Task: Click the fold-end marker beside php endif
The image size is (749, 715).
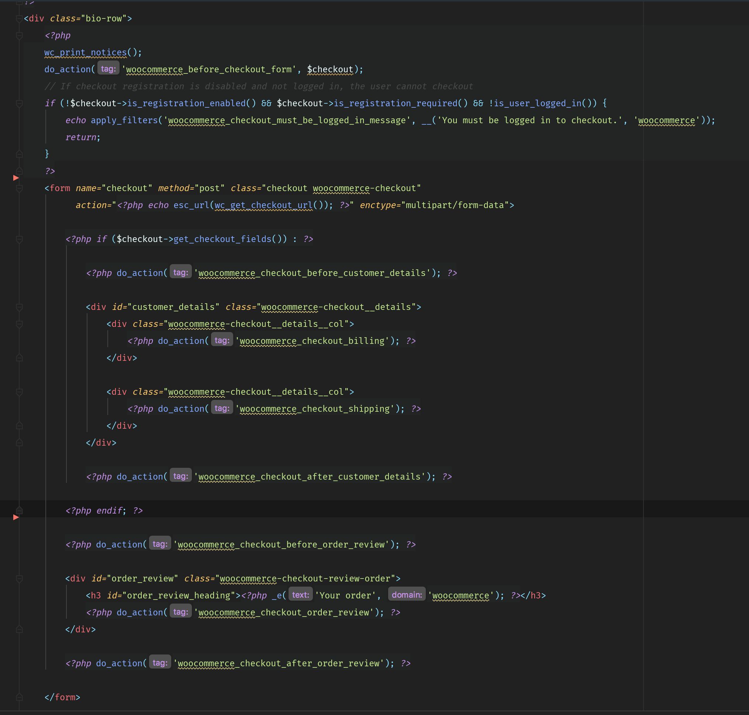Action: [20, 510]
